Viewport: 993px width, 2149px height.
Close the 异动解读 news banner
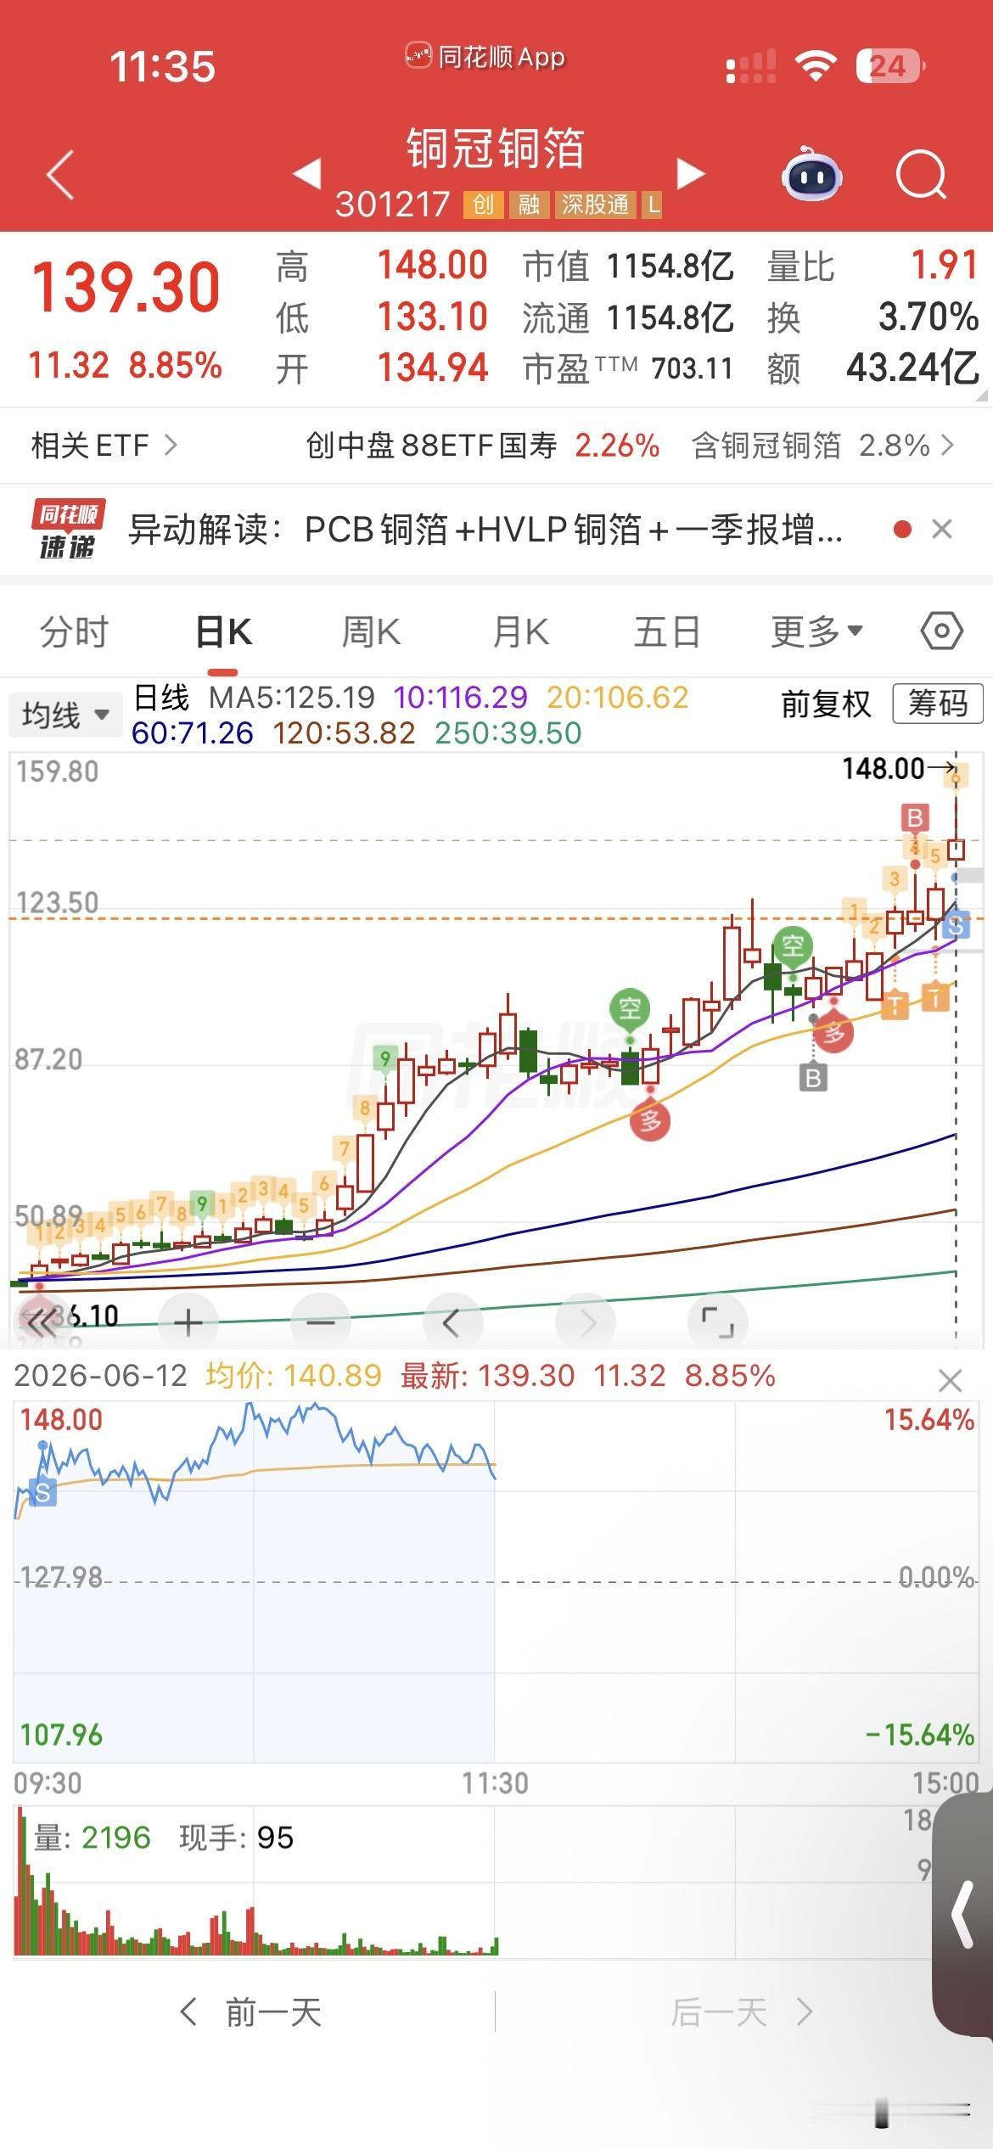coord(941,530)
